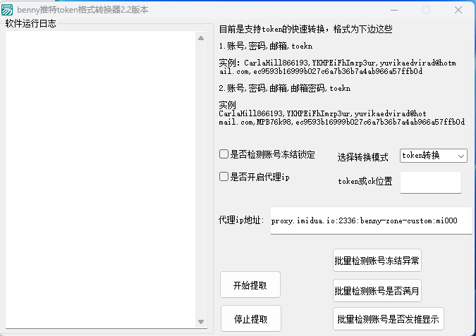Click the token或ck位置 label

(x=365, y=181)
